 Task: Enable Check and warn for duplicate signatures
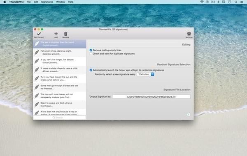[91, 54]
